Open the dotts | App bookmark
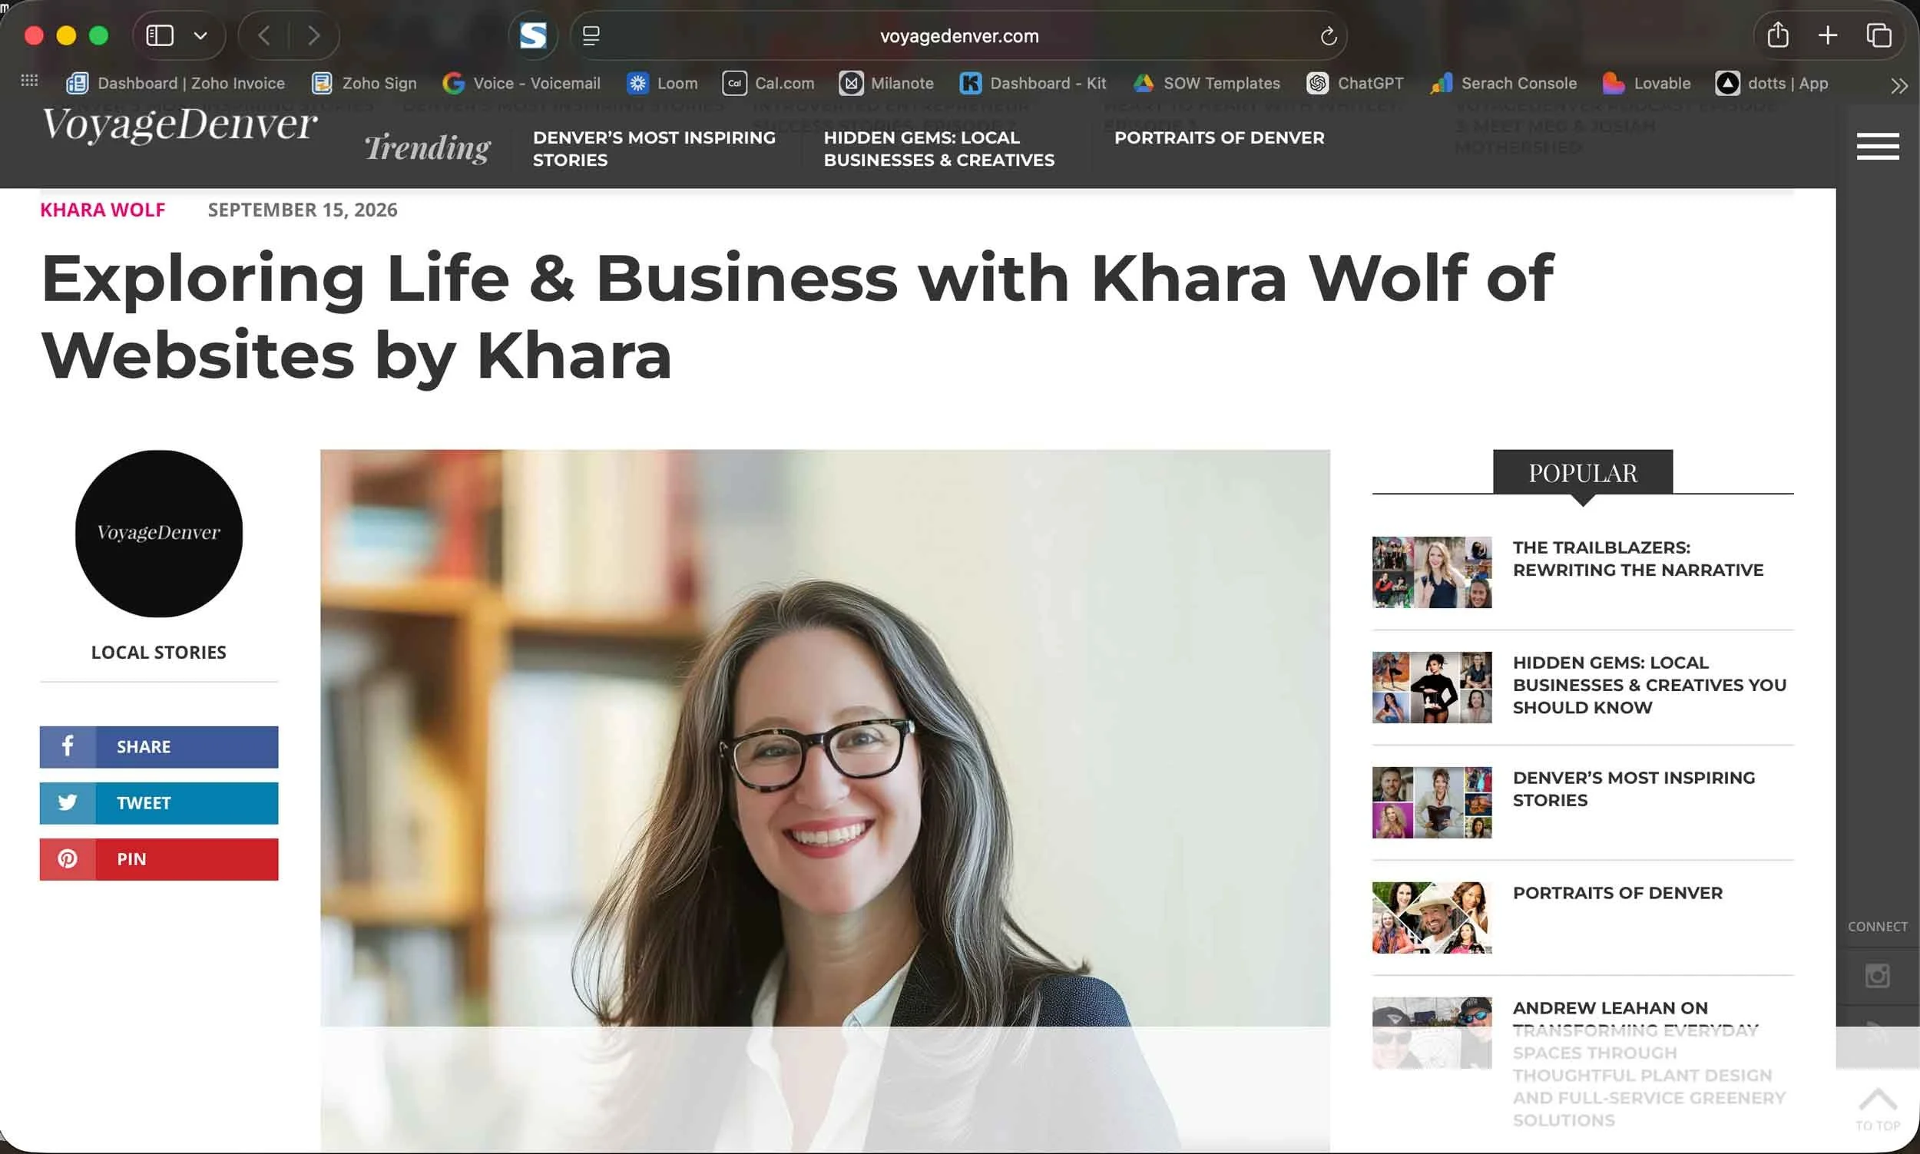The image size is (1920, 1154). click(1772, 83)
